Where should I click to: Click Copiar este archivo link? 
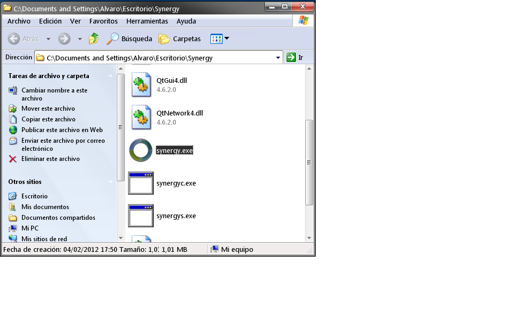click(48, 119)
